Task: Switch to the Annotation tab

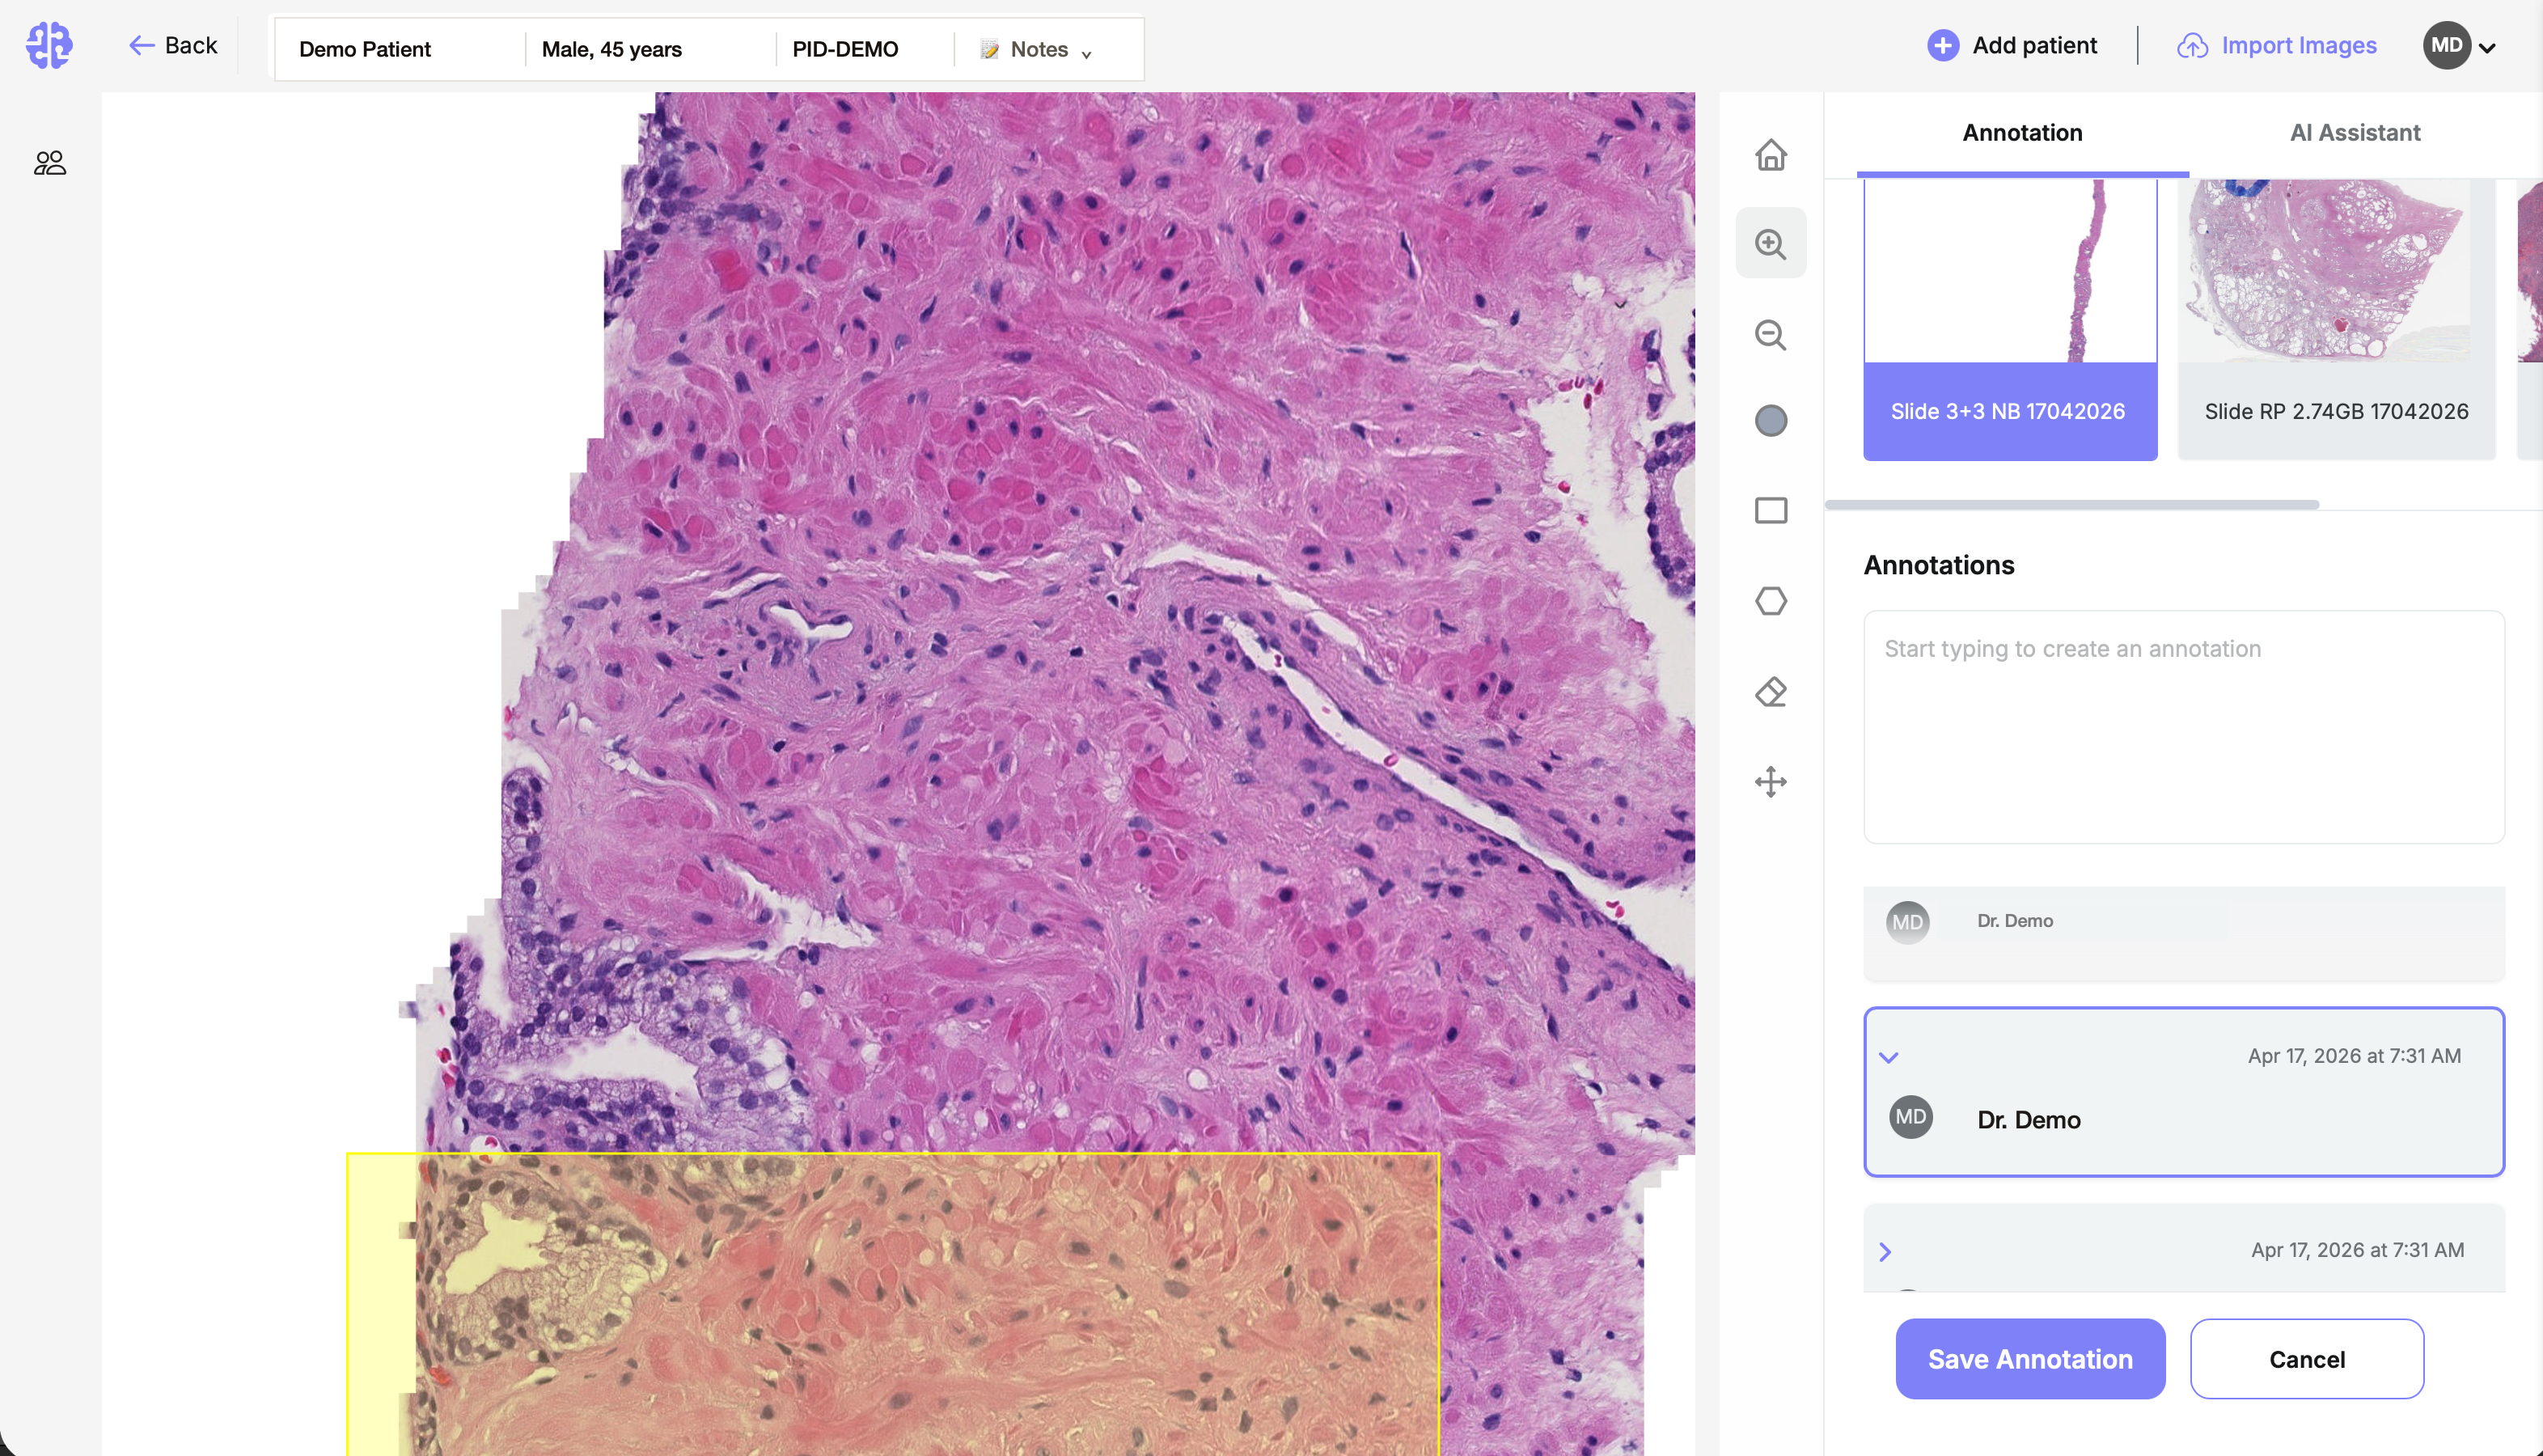Action: point(2022,133)
